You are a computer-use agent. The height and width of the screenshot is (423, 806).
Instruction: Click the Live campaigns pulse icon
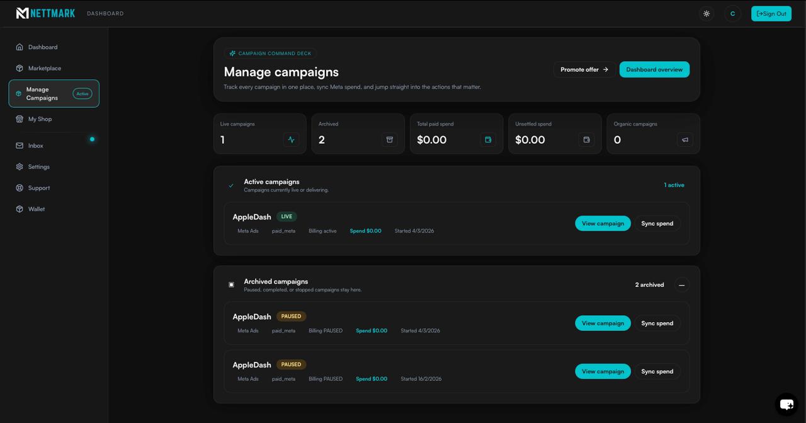tap(291, 139)
